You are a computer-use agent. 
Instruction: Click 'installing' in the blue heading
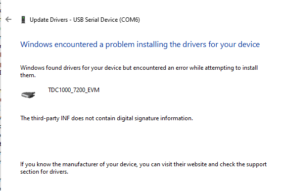[152, 45]
